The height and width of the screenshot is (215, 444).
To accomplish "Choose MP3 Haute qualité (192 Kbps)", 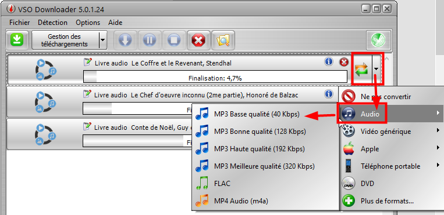I will [x=265, y=149].
